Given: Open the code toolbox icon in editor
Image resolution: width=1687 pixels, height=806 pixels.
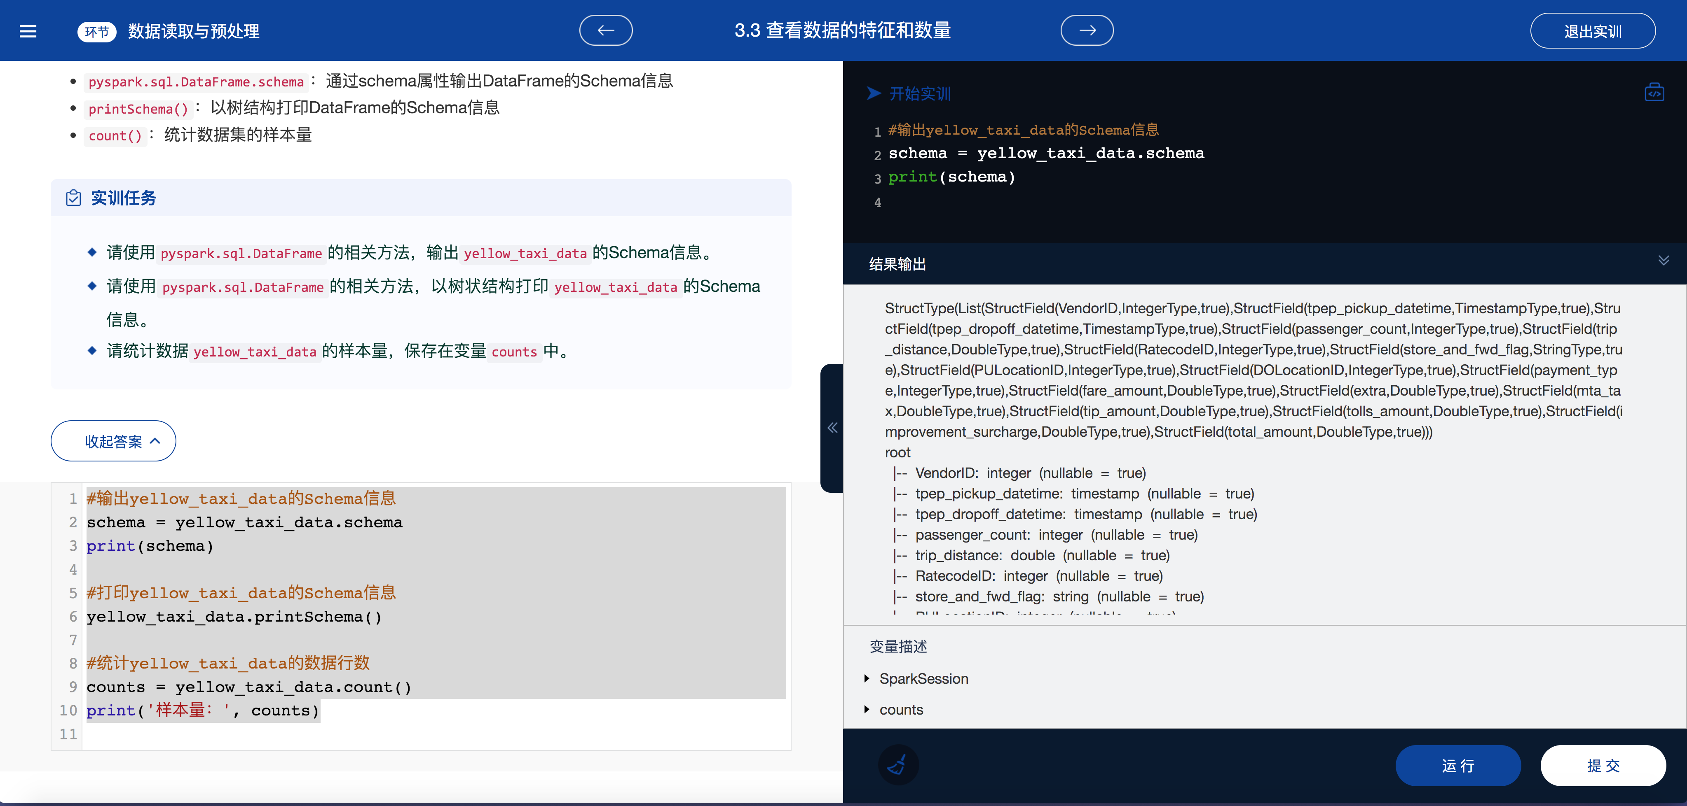Looking at the screenshot, I should [1654, 92].
